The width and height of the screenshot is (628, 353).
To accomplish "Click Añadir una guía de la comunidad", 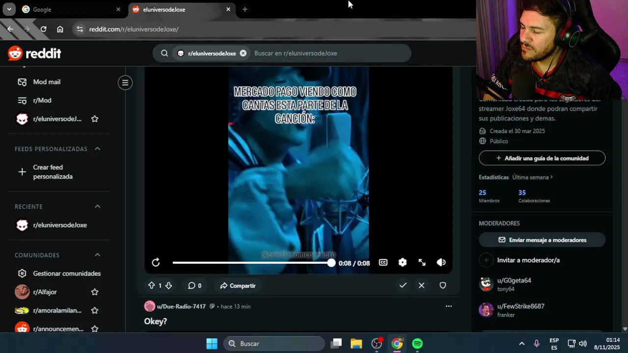I will point(542,158).
